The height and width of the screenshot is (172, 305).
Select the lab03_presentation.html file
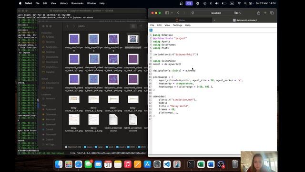(133, 119)
